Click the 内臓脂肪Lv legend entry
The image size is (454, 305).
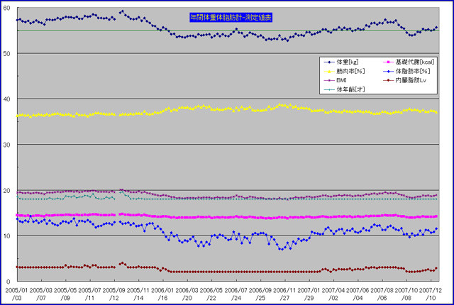(404, 80)
